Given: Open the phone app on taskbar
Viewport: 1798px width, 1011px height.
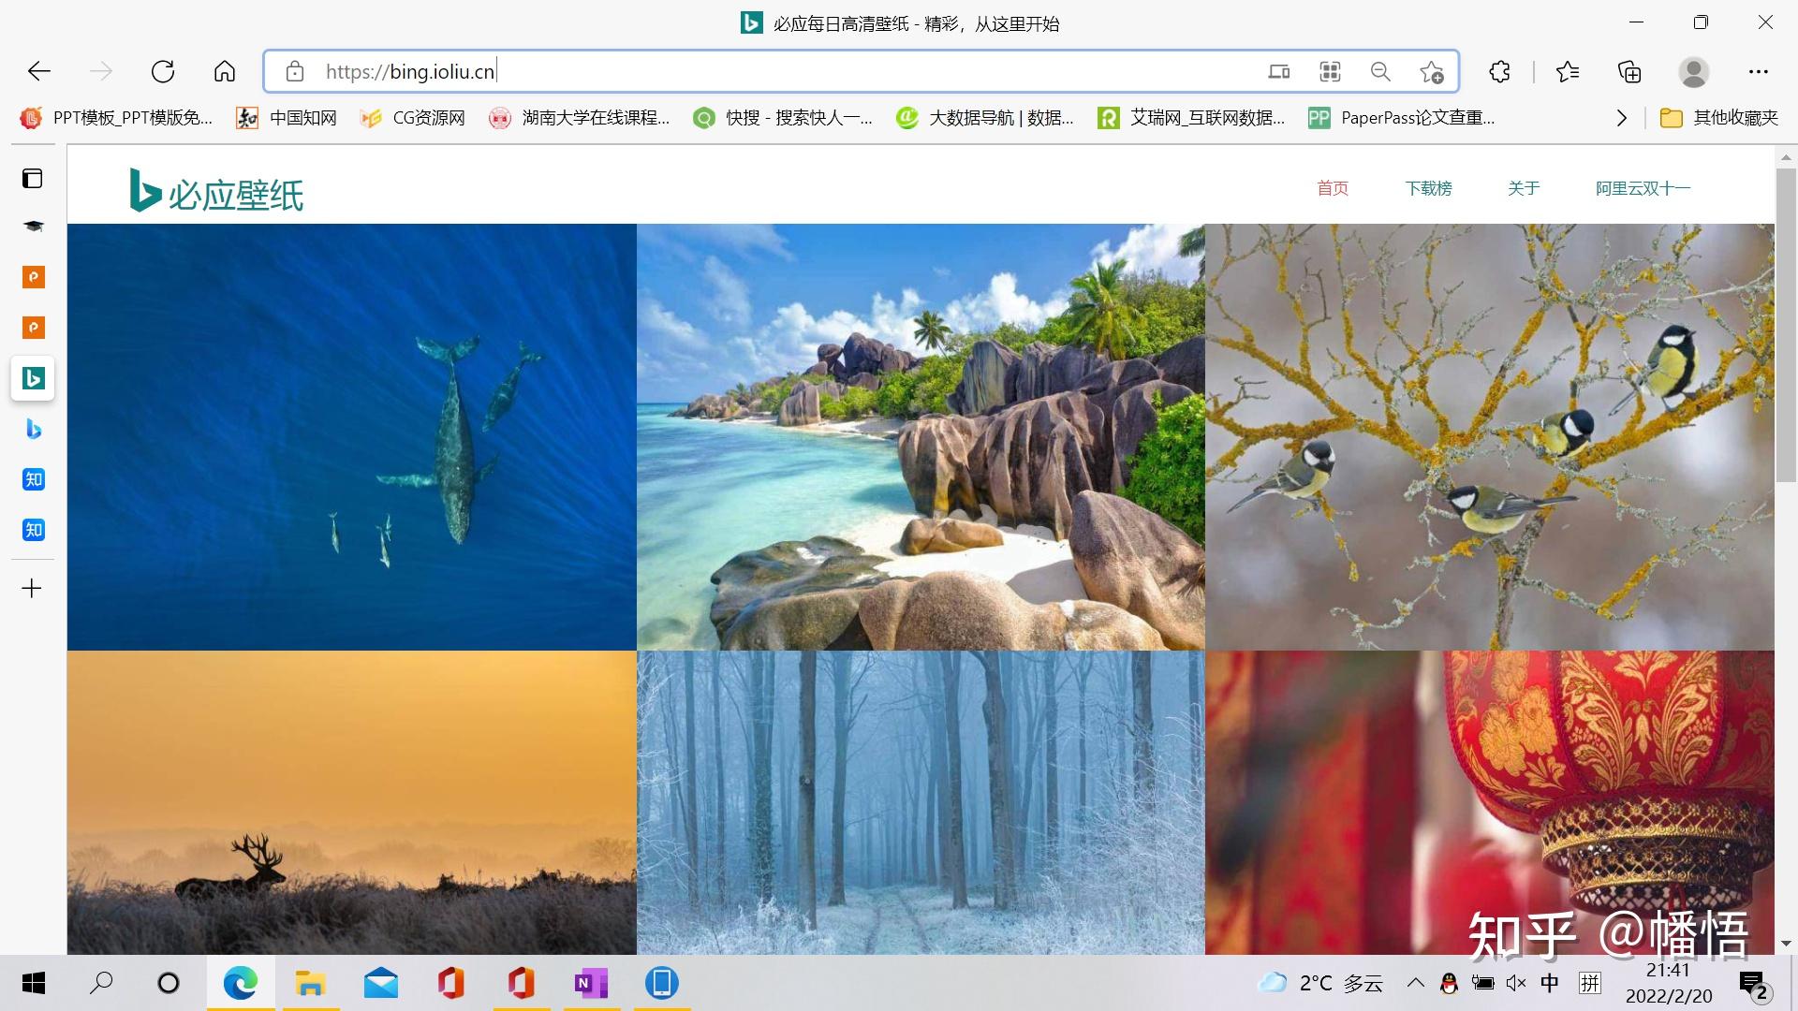Looking at the screenshot, I should point(661,983).
